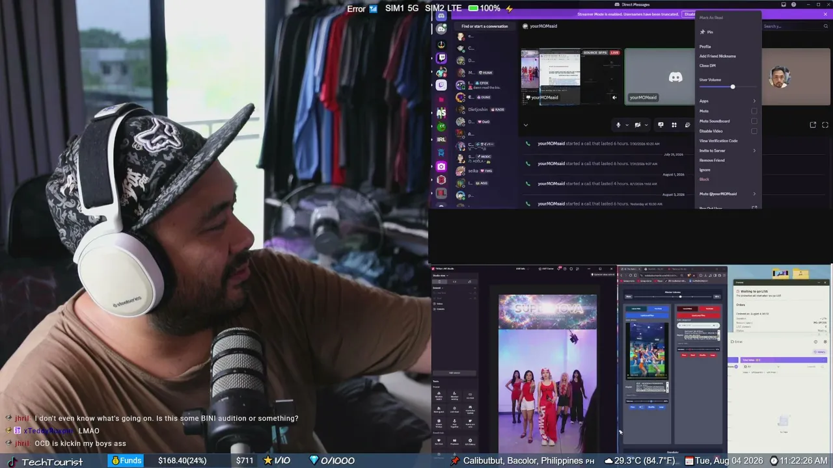
Task: Open the DM with the DUNE tag
Action: pyautogui.click(x=485, y=97)
